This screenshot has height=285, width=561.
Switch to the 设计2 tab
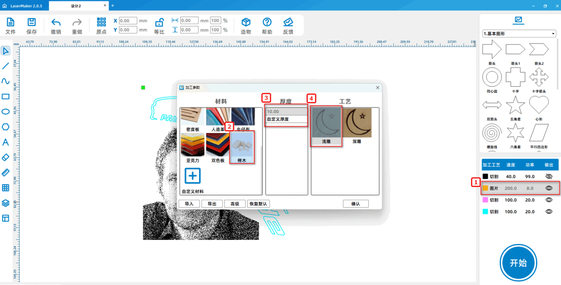click(x=76, y=5)
